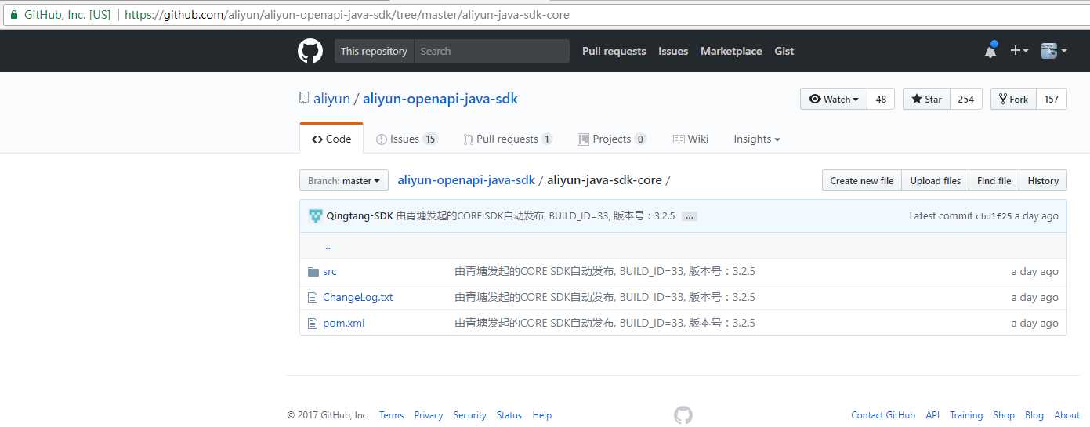Open commit message in pom.xml row
This screenshot has width=1090, height=427.
[605, 324]
